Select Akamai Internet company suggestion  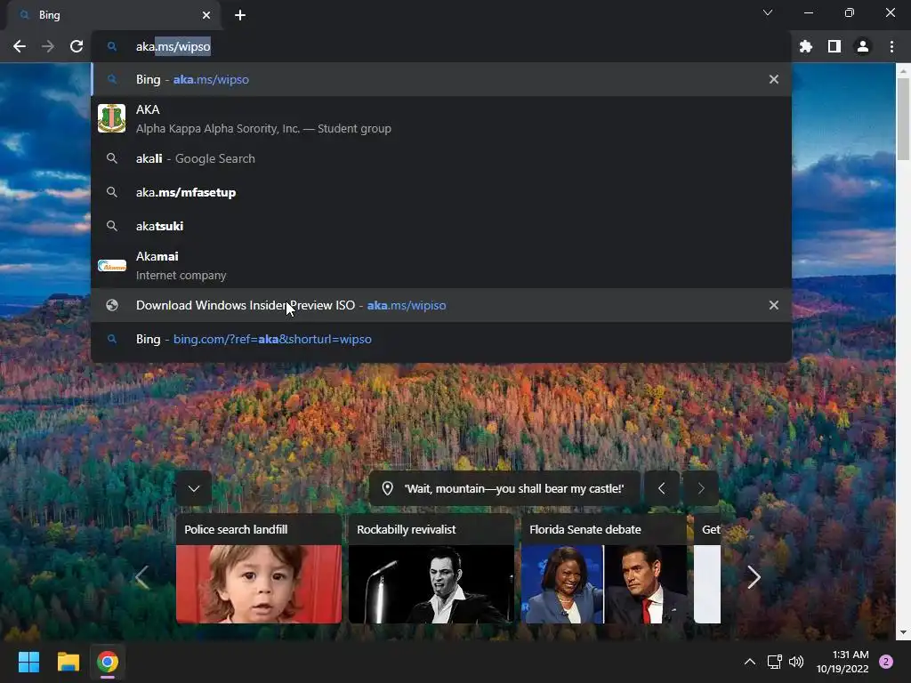pos(441,265)
